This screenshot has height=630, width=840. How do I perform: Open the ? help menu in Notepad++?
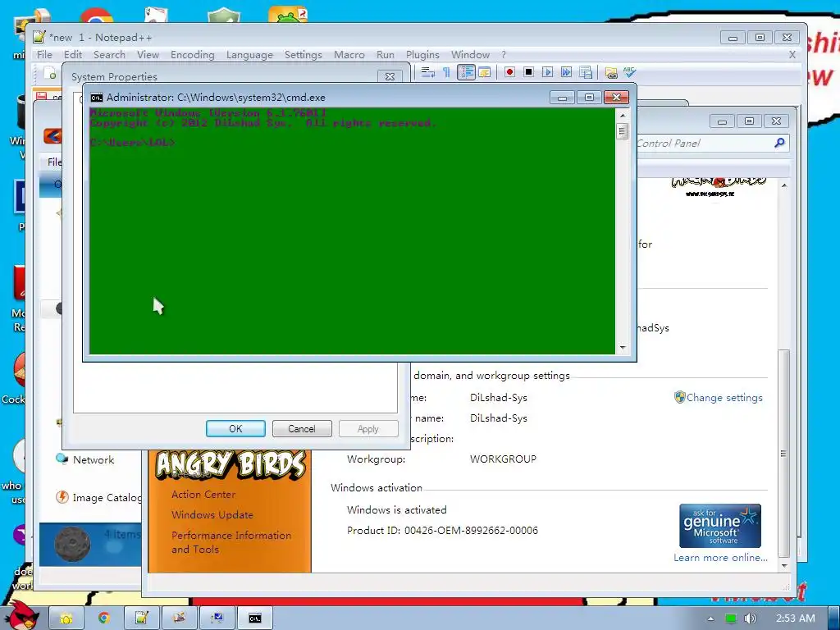point(504,55)
